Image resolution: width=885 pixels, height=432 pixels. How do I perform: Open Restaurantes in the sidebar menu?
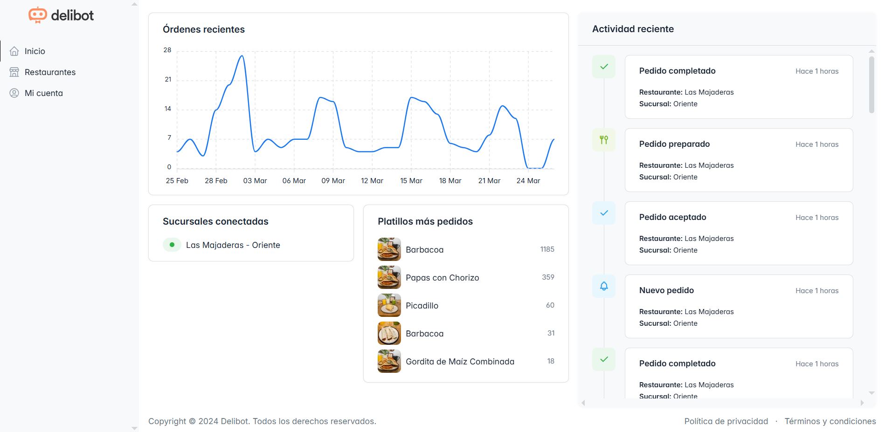pyautogui.click(x=50, y=72)
